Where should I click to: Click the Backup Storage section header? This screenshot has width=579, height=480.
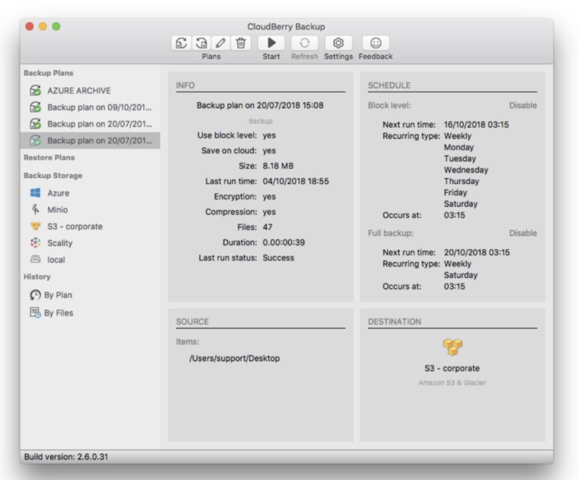pyautogui.click(x=53, y=175)
